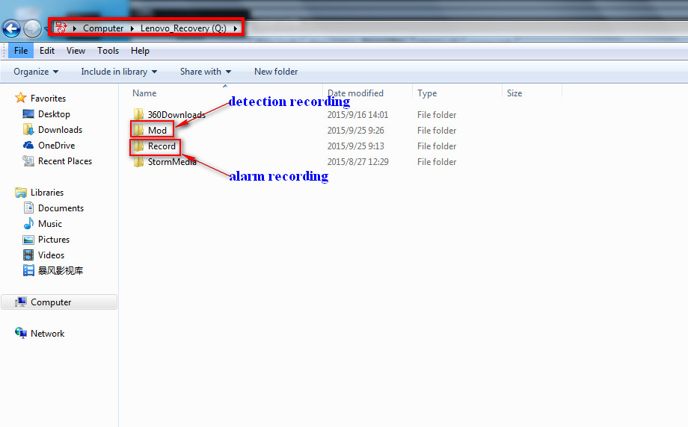Image resolution: width=688 pixels, height=427 pixels.
Task: Click the Music note icon
Action: tap(28, 223)
